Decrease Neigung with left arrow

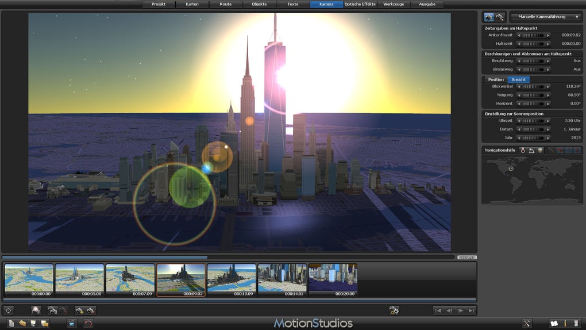point(519,95)
